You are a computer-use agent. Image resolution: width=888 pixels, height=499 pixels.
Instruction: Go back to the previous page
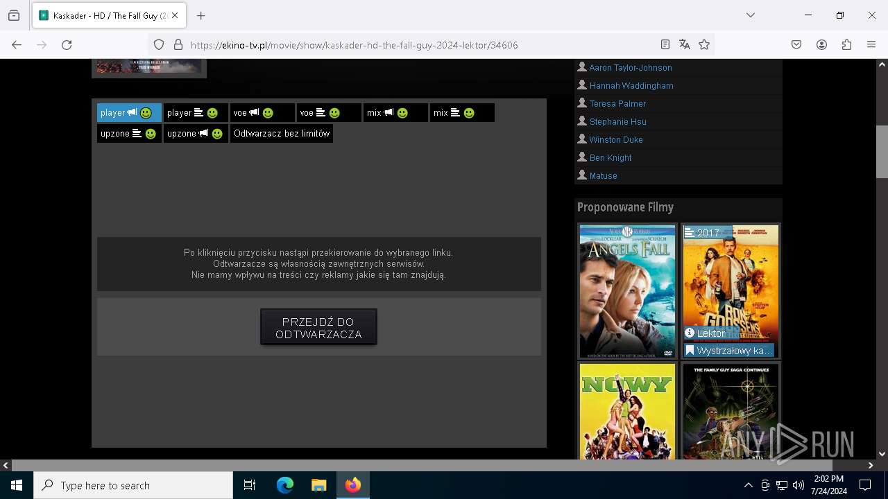pyautogui.click(x=17, y=44)
